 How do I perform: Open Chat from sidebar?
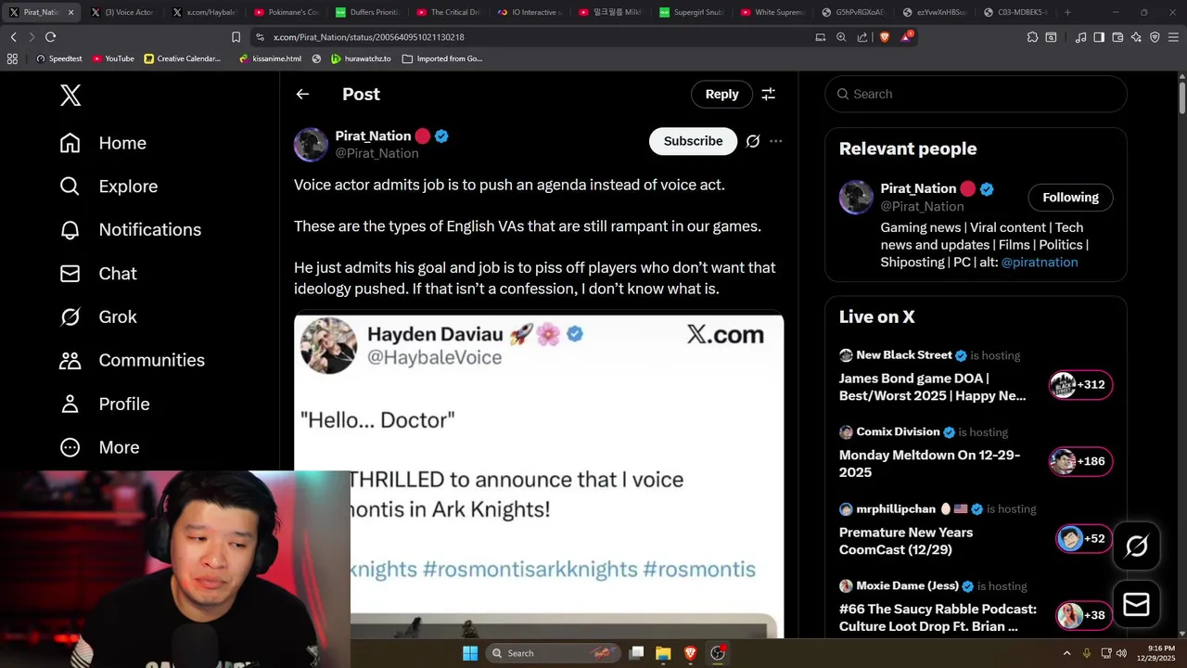click(x=98, y=274)
